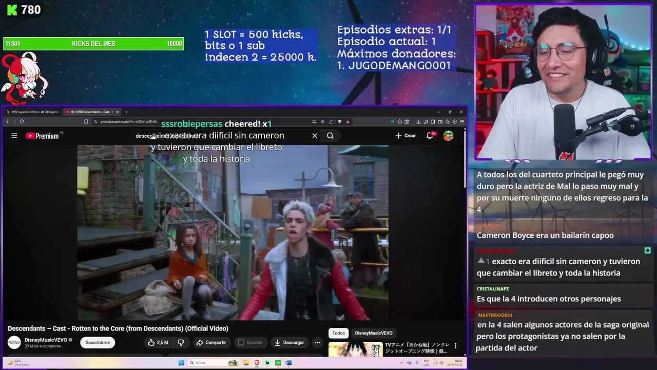Click the browser forward arrow

pyautogui.click(x=14, y=122)
